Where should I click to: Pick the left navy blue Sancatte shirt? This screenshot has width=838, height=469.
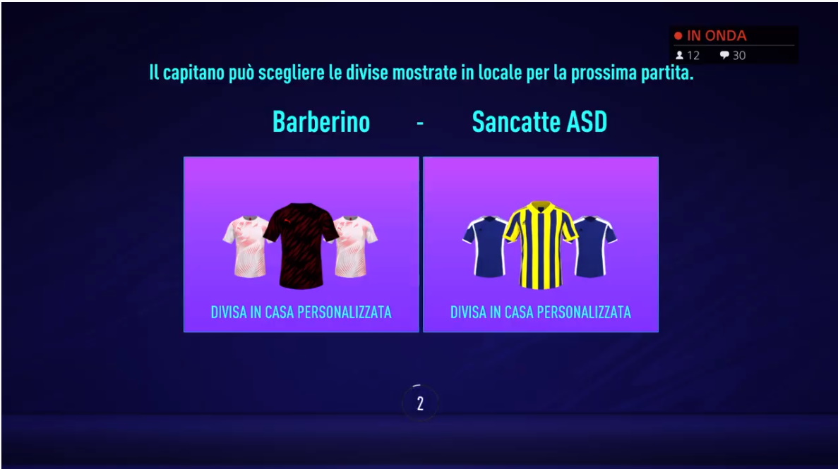point(485,246)
